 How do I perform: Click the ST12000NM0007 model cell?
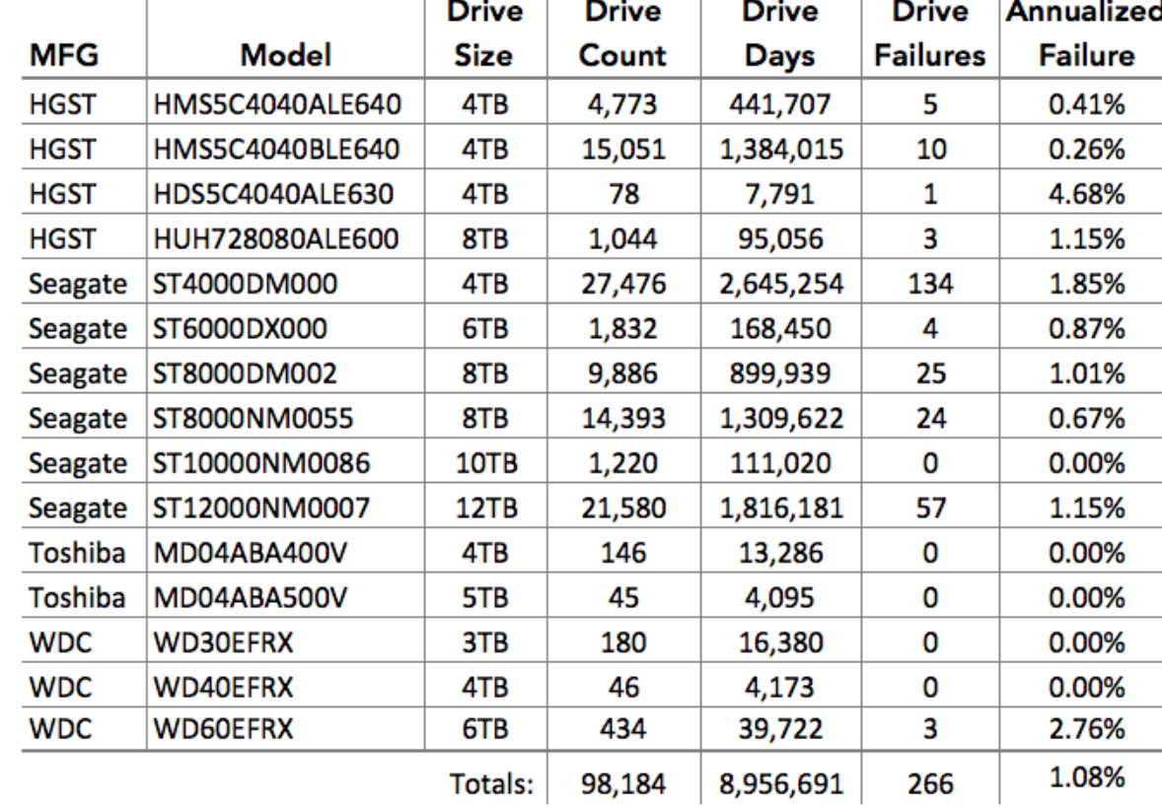coord(260,508)
